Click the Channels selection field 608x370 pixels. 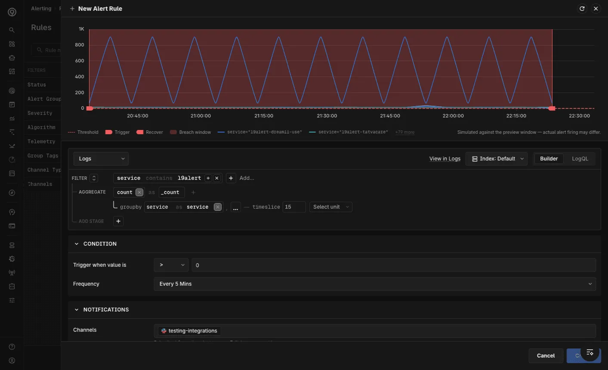(375, 331)
